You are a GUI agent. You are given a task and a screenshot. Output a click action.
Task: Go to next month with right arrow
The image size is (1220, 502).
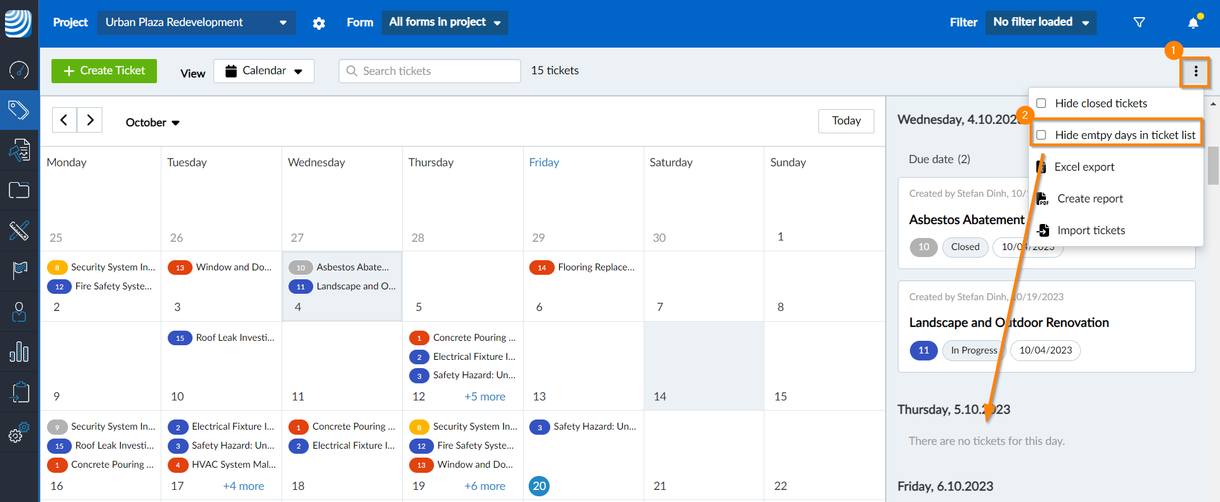tap(90, 119)
